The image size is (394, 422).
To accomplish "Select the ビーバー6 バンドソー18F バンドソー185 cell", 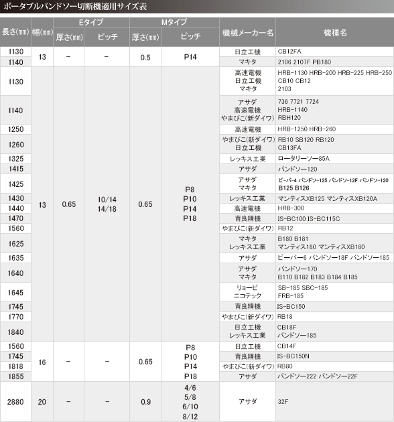I will (x=335, y=258).
